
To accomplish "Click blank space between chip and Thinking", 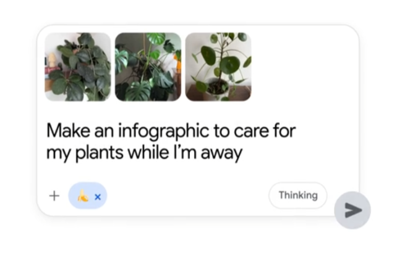I will click(x=186, y=196).
